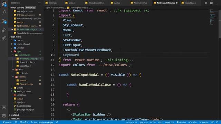Open the .gitignore file
This screenshot has width=221, height=124.
click(22, 95)
